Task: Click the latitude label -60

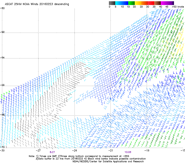Action: tap(2, 8)
